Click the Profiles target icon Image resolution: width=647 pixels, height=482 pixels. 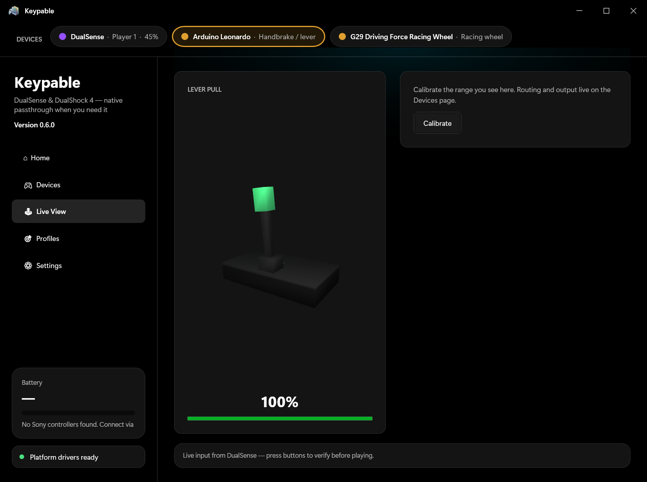pyautogui.click(x=28, y=239)
